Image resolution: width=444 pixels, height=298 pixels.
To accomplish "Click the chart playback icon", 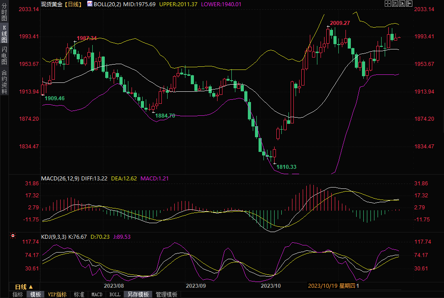I will click(402, 4).
